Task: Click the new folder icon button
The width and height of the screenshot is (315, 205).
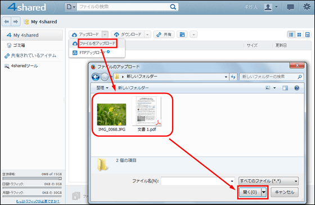Action: click(x=182, y=34)
